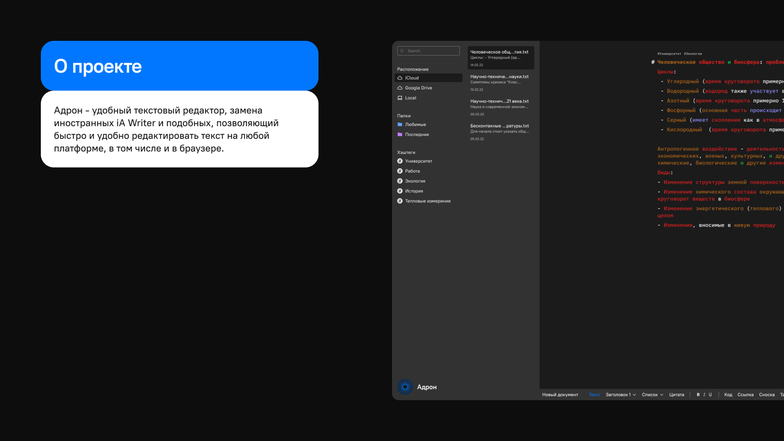Screen dimensions: 784x441
Task: Select the Текст style option
Action: pyautogui.click(x=594, y=394)
